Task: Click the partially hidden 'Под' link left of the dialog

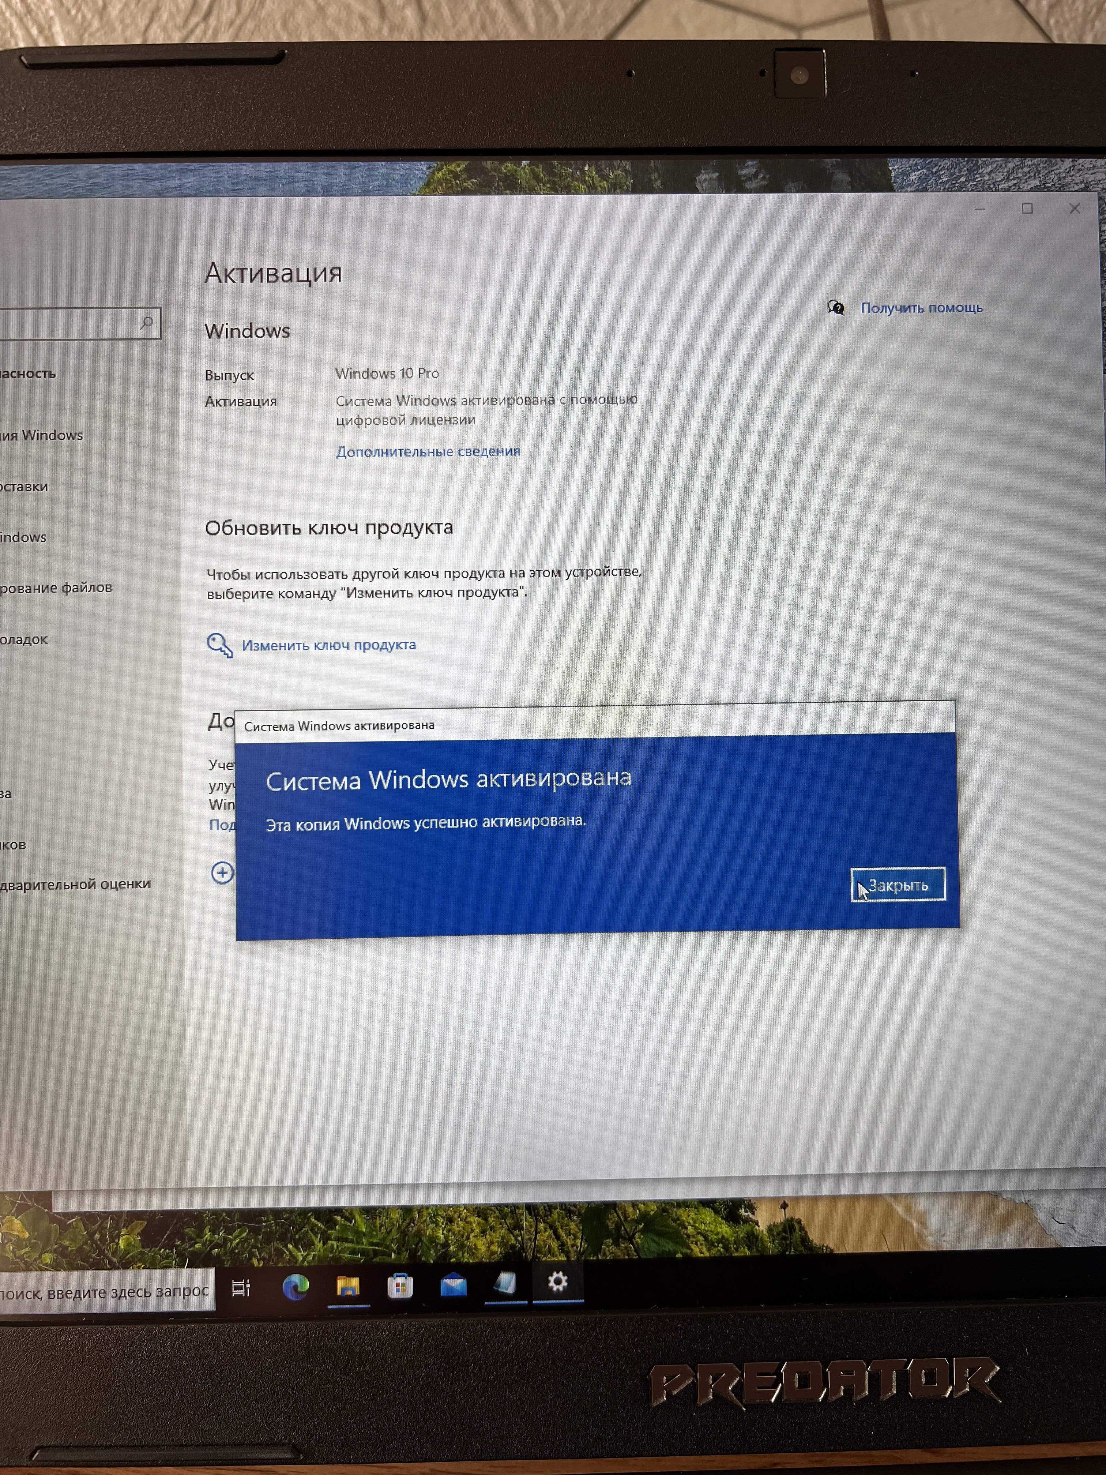Action: pos(222,825)
